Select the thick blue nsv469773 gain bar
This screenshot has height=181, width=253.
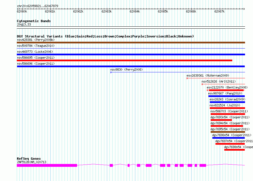pos(131,54)
